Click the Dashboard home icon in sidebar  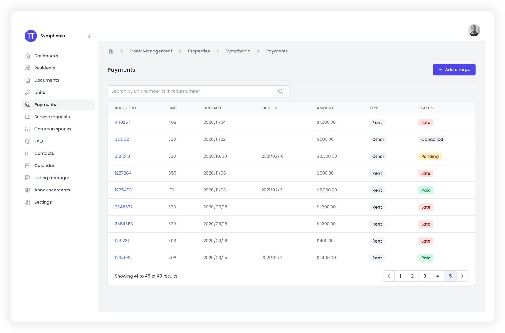(28, 56)
